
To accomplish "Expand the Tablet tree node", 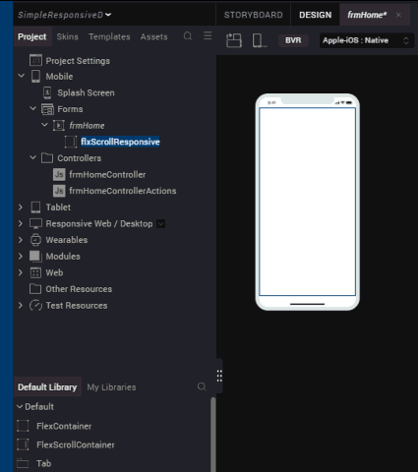I will pos(21,207).
